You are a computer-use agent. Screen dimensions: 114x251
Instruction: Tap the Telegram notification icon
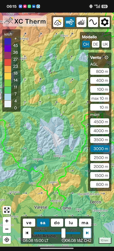click(38, 6)
